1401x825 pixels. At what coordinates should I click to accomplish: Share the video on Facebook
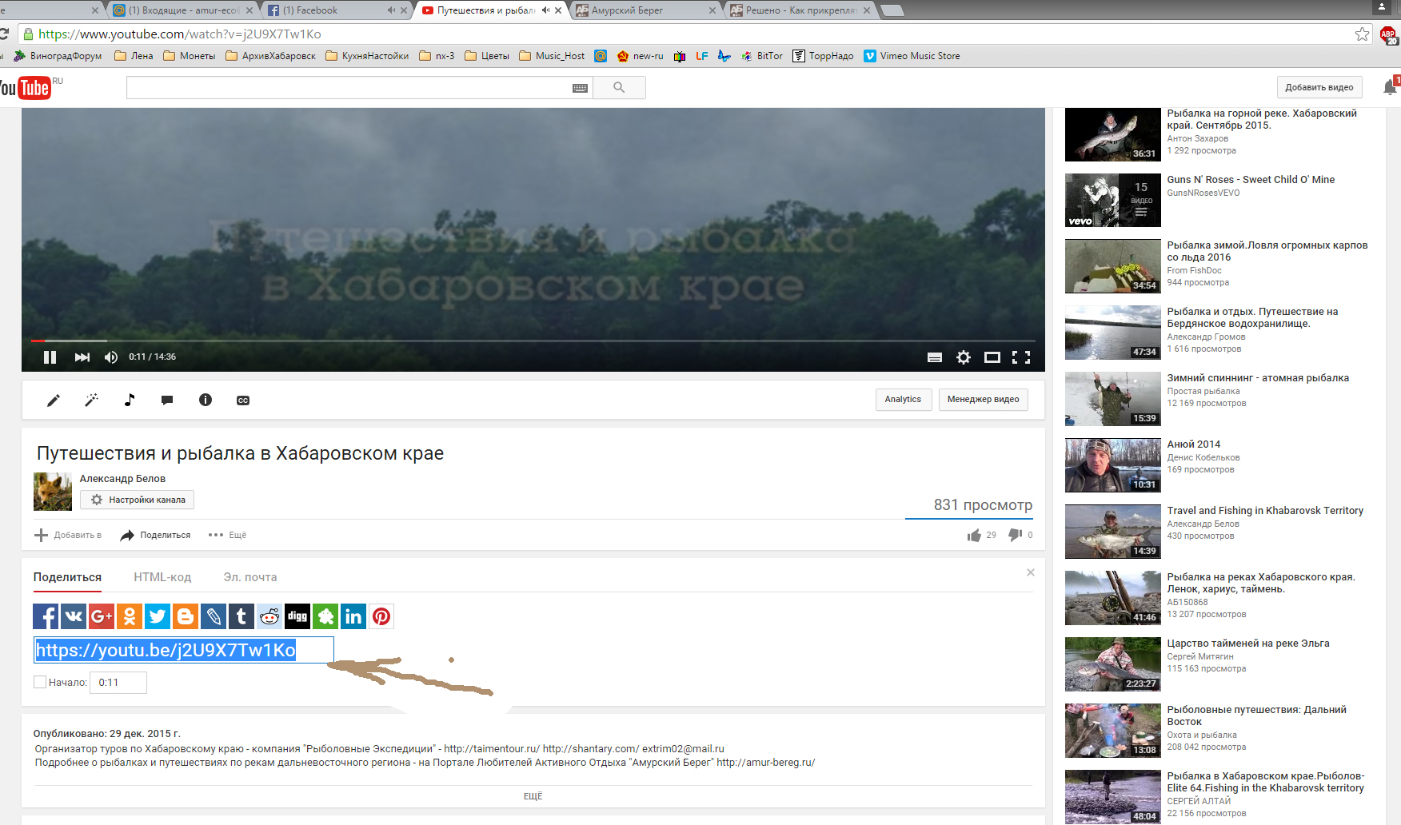point(46,616)
